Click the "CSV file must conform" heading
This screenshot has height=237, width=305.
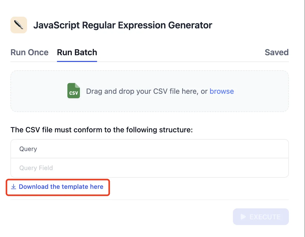coord(101,130)
